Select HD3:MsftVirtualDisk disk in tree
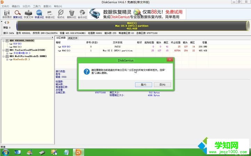The height and width of the screenshot is (156, 251). [28, 56]
